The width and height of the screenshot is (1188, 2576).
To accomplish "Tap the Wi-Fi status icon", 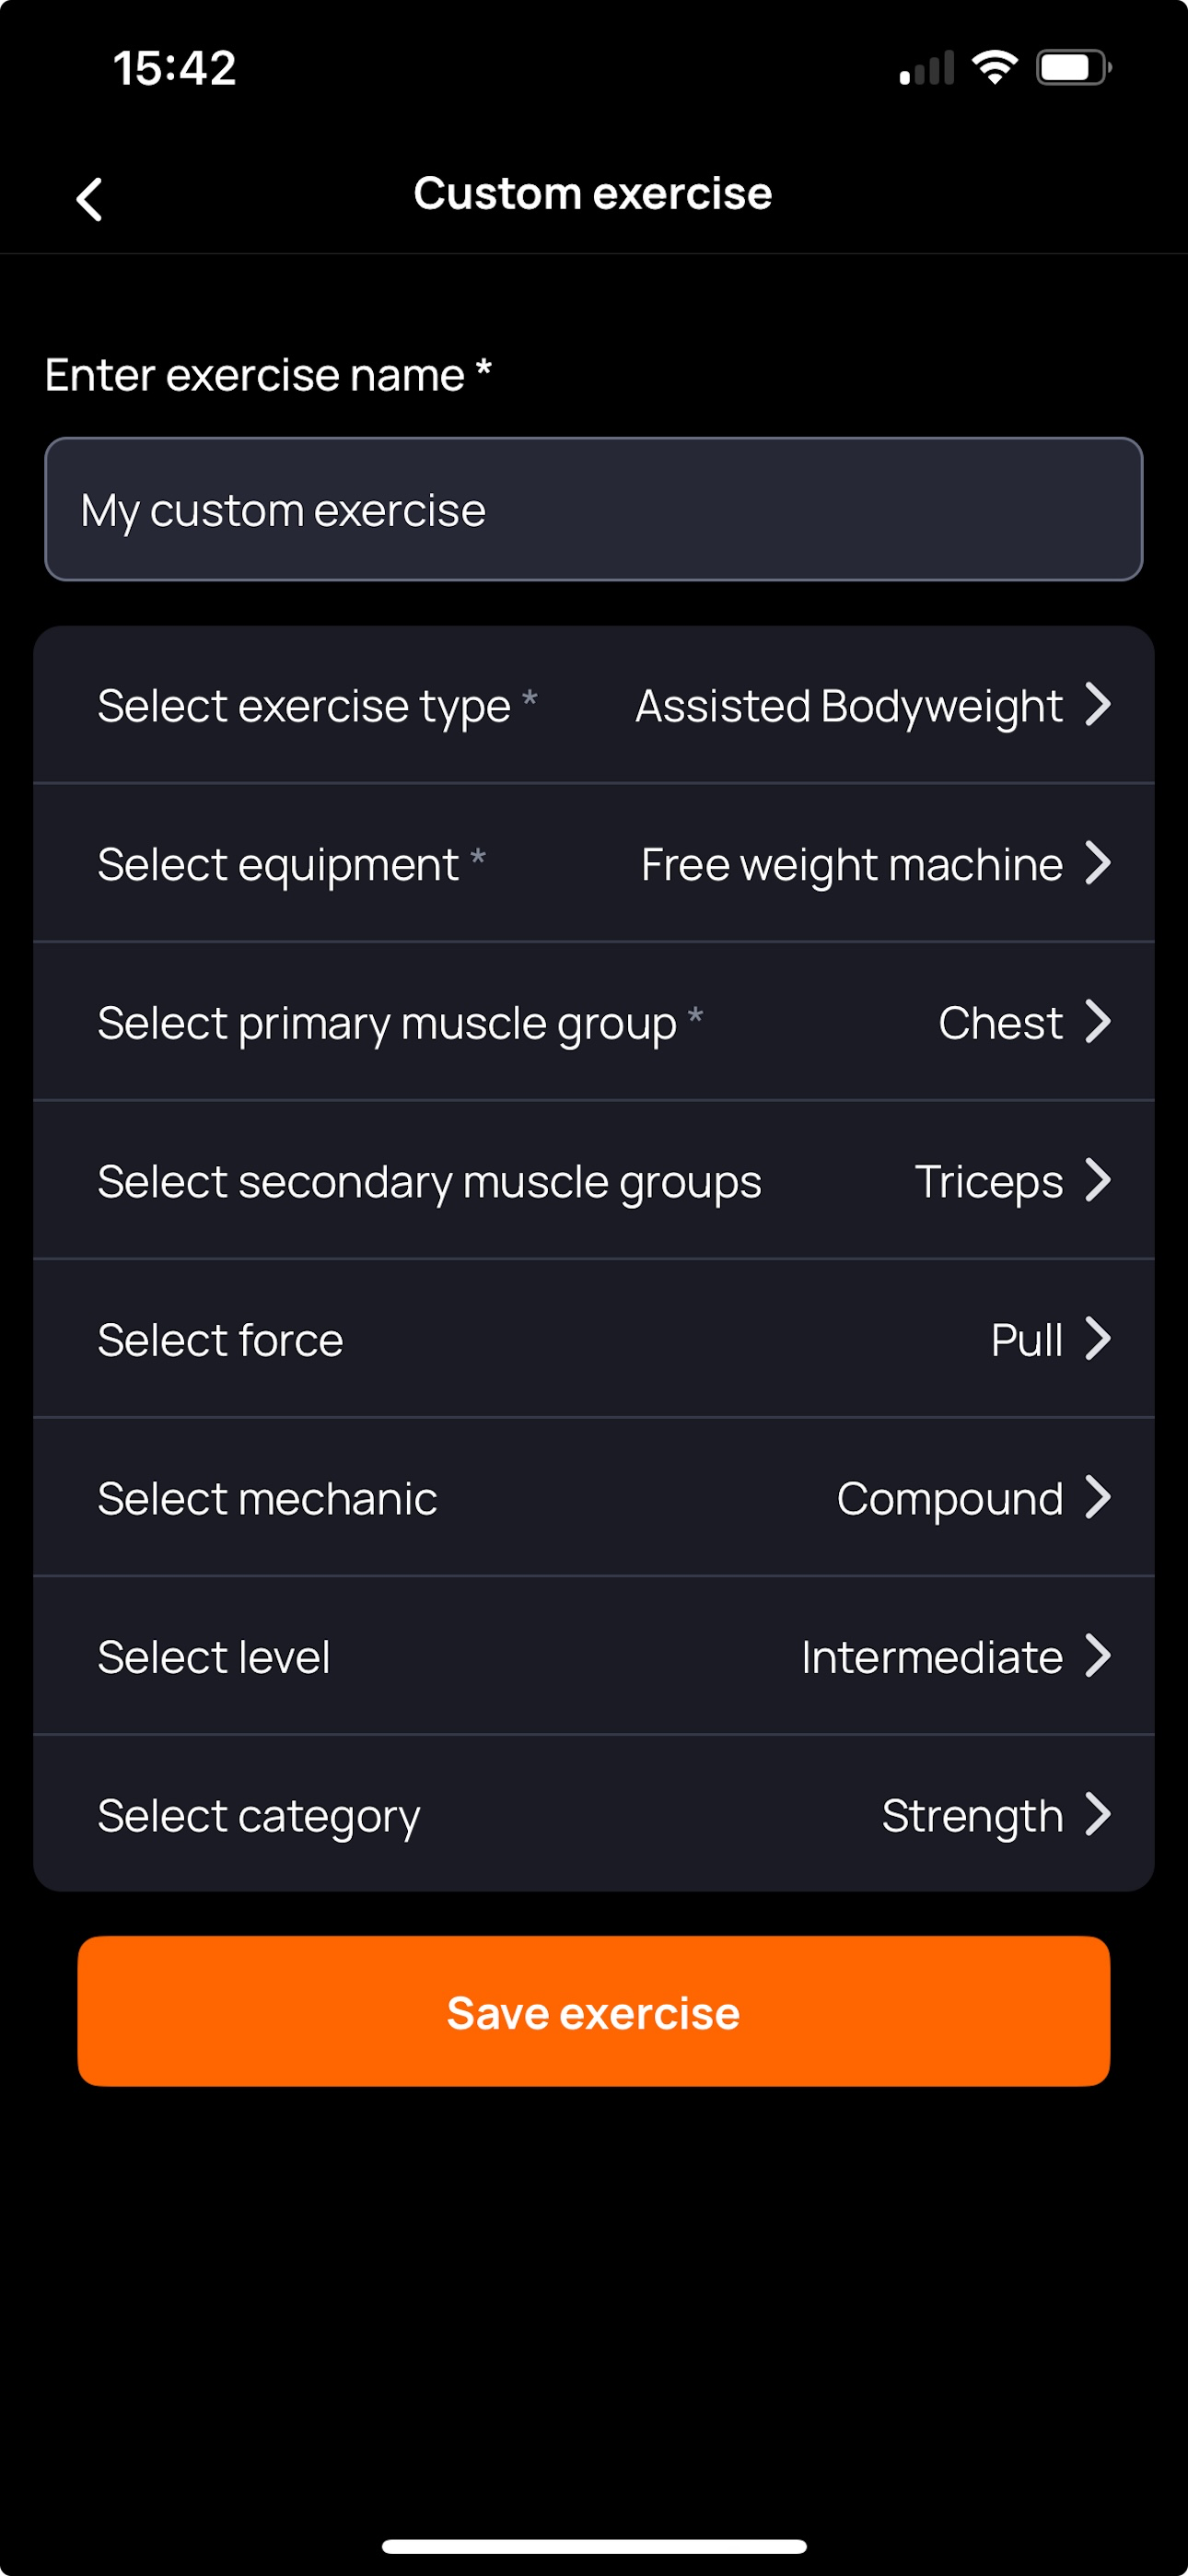I will tap(994, 68).
